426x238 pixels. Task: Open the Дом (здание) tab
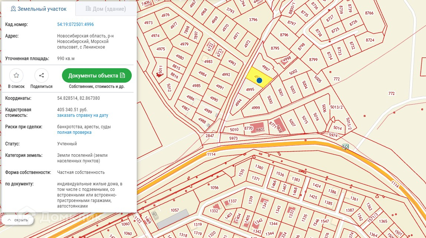pyautogui.click(x=106, y=9)
